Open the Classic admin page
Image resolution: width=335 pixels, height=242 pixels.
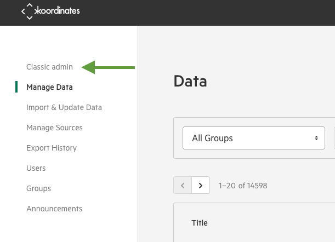[x=49, y=67]
